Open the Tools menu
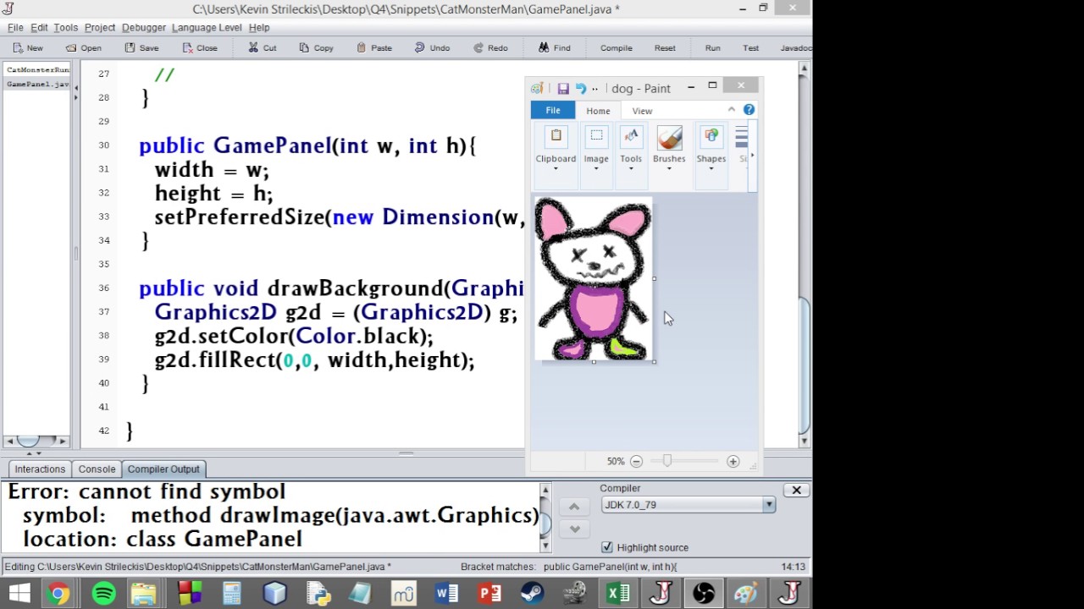This screenshot has width=1084, height=609. (65, 28)
